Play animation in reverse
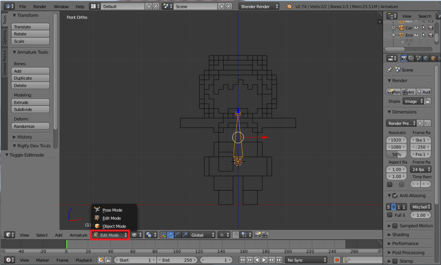The width and height of the screenshot is (441, 265). [257, 260]
